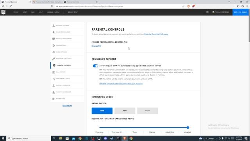
Task: Go back to the previous page
Action: 3,6
